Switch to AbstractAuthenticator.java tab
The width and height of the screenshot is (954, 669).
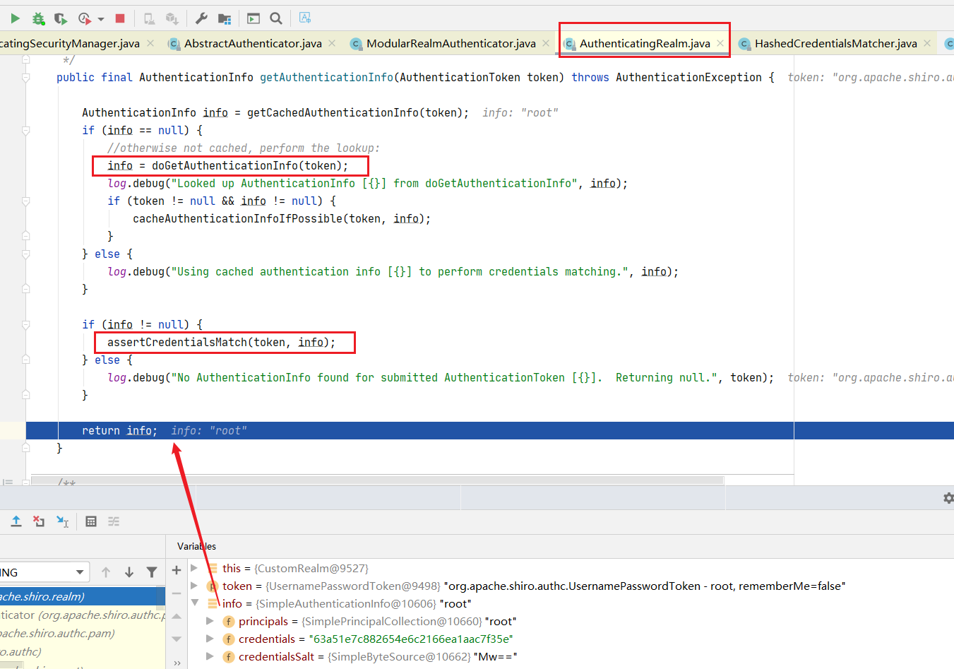coord(252,44)
